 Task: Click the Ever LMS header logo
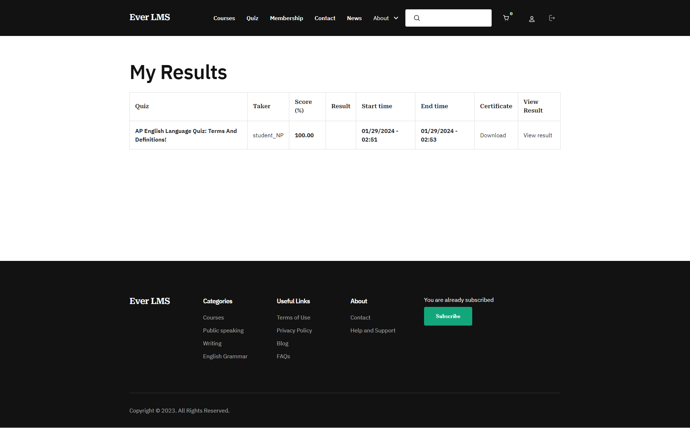pos(149,17)
